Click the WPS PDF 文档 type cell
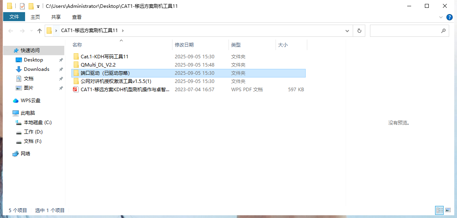Image resolution: width=457 pixels, height=218 pixels. (x=247, y=89)
